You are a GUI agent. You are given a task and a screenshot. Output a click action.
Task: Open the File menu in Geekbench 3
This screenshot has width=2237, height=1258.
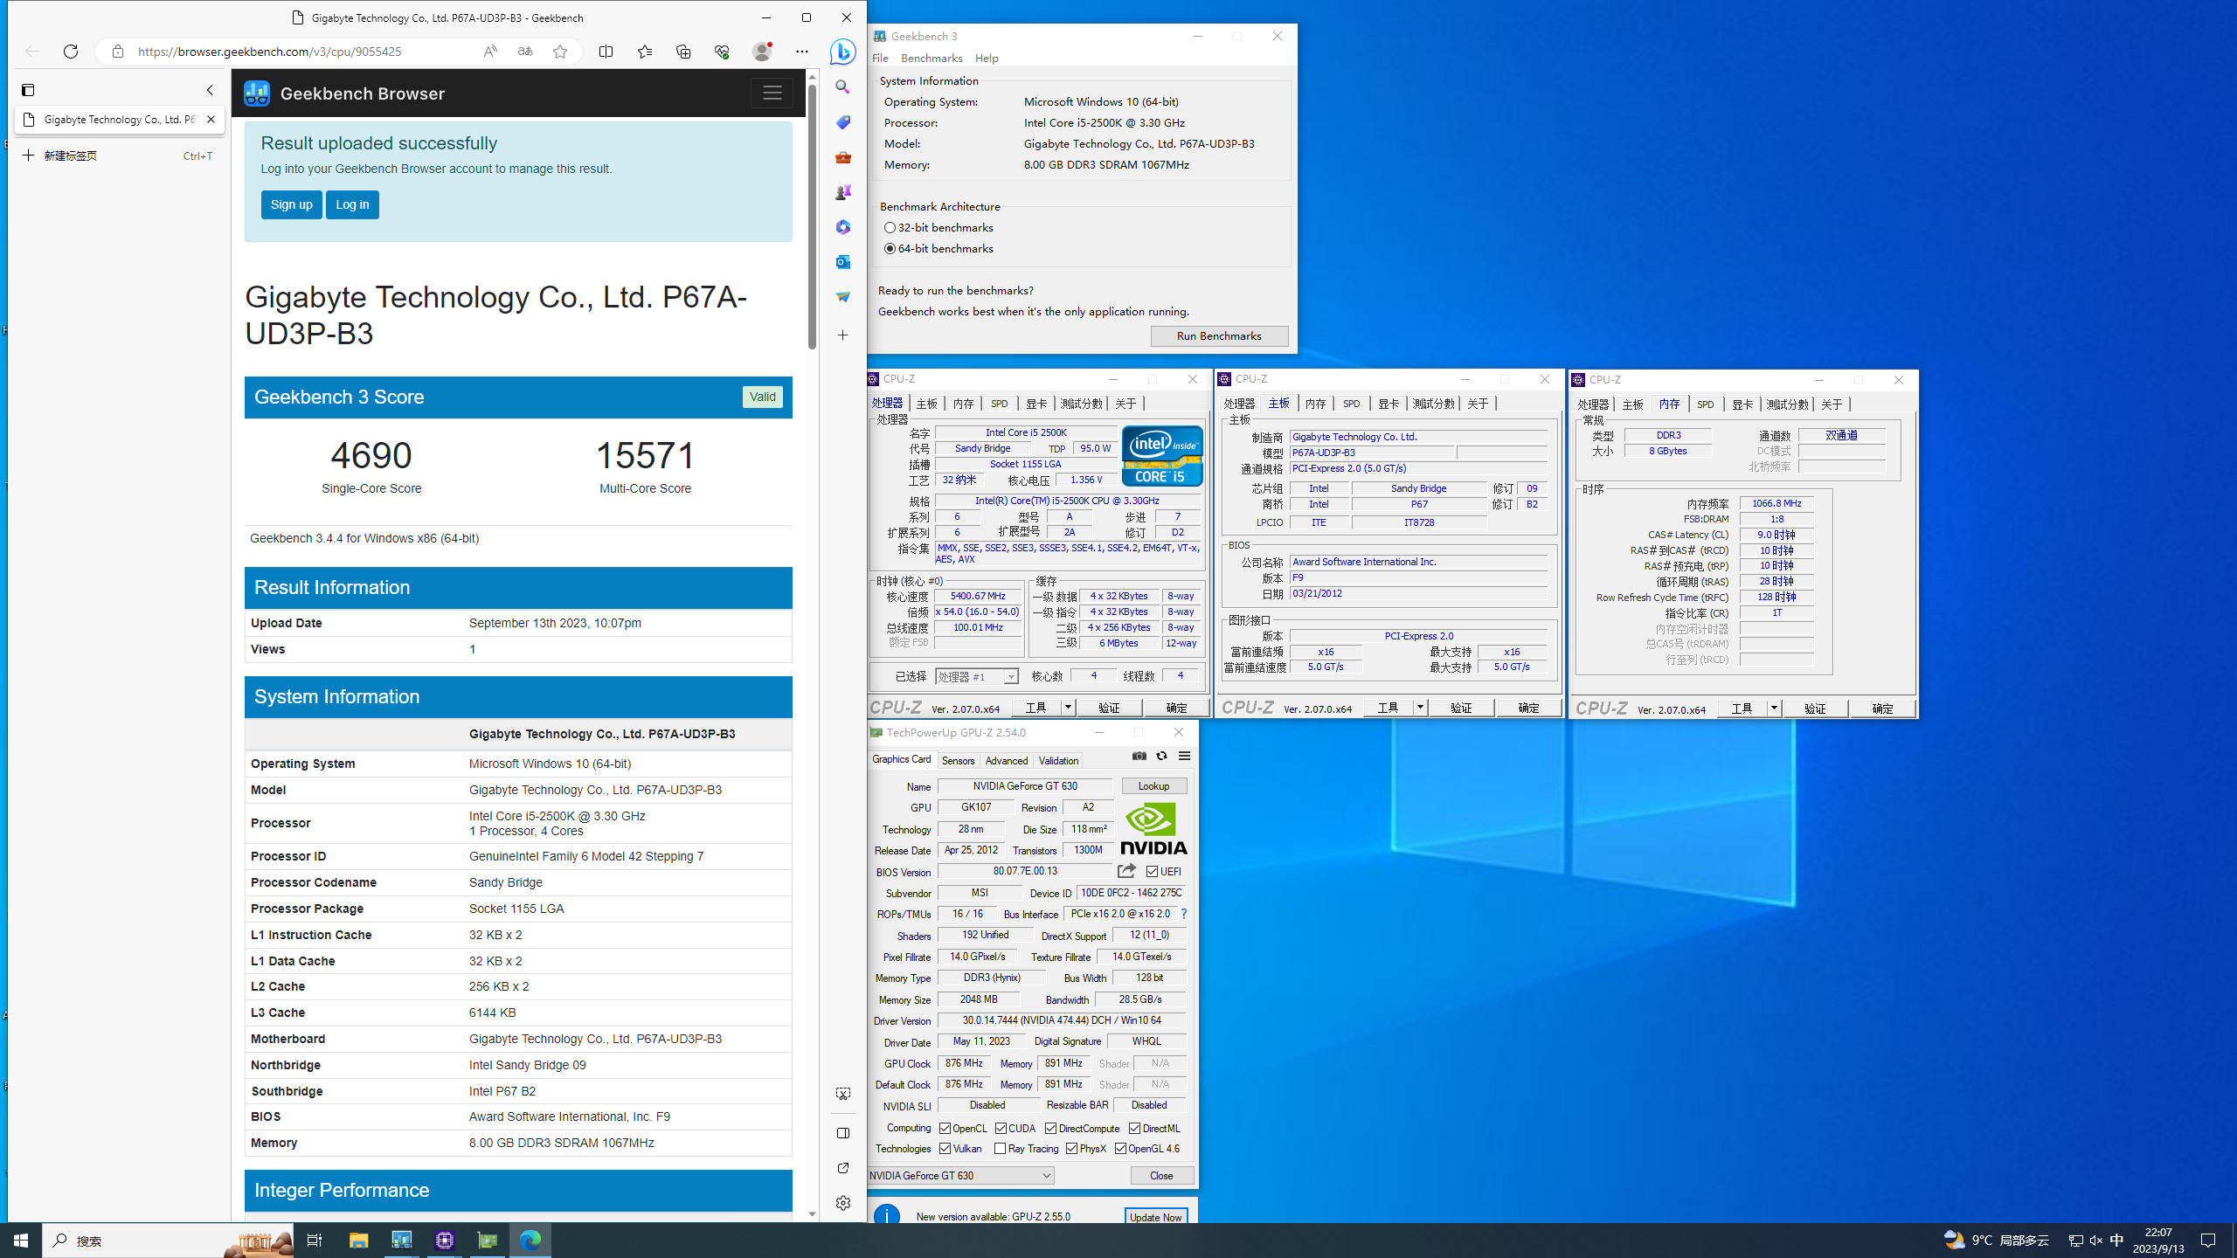click(x=880, y=58)
